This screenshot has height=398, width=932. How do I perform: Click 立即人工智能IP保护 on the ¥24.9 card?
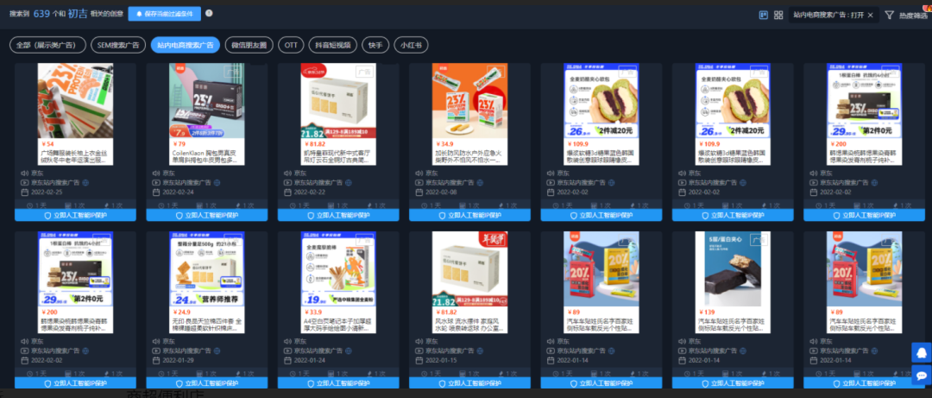pos(207,383)
